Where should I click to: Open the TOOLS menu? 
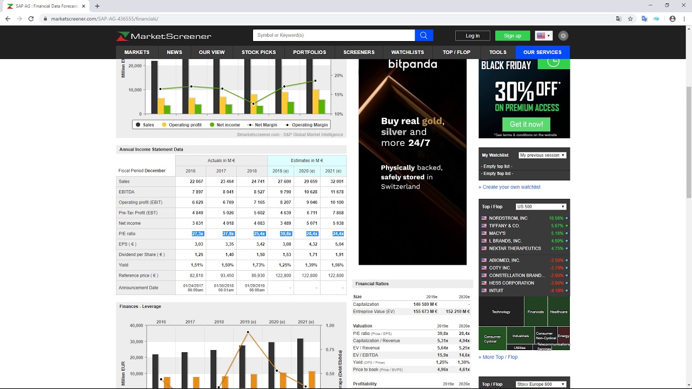point(497,52)
